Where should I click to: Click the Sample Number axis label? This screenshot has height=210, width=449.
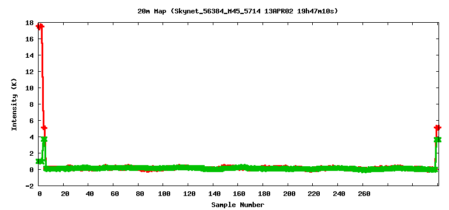[x=238, y=205]
